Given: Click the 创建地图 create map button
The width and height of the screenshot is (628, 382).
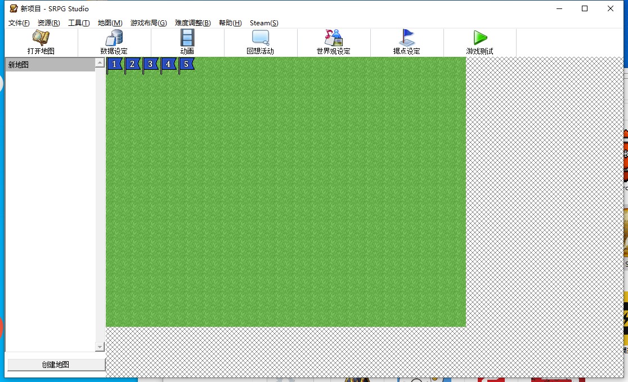Looking at the screenshot, I should [x=56, y=365].
